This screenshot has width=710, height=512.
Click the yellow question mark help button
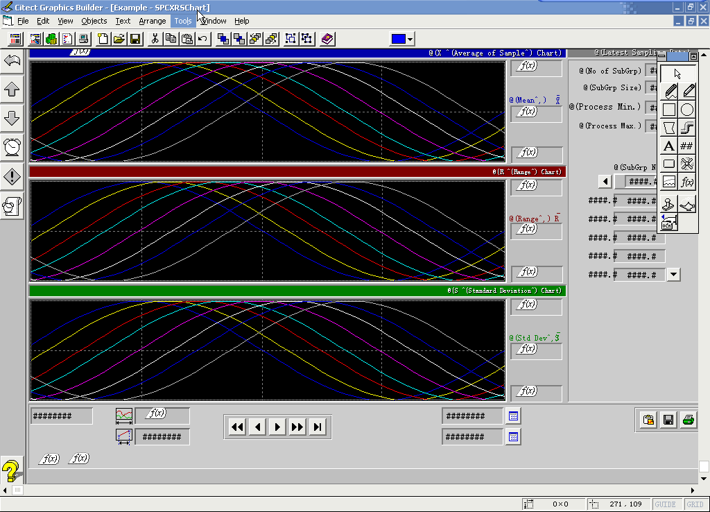pos(11,471)
